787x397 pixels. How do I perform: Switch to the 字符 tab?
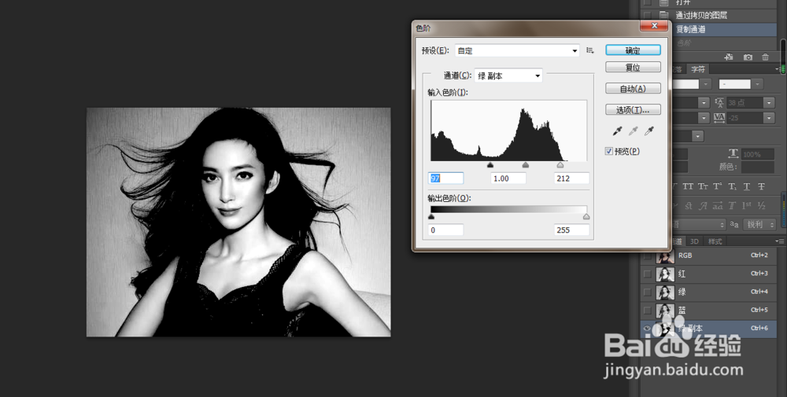[x=698, y=69]
